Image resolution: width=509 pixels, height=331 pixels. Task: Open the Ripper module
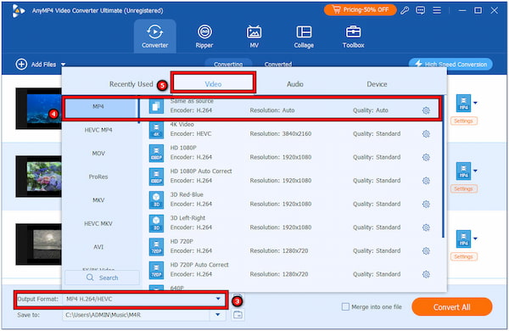point(204,36)
